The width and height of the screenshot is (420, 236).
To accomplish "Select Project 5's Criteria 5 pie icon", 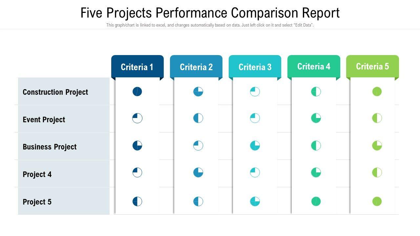I will [x=377, y=201].
